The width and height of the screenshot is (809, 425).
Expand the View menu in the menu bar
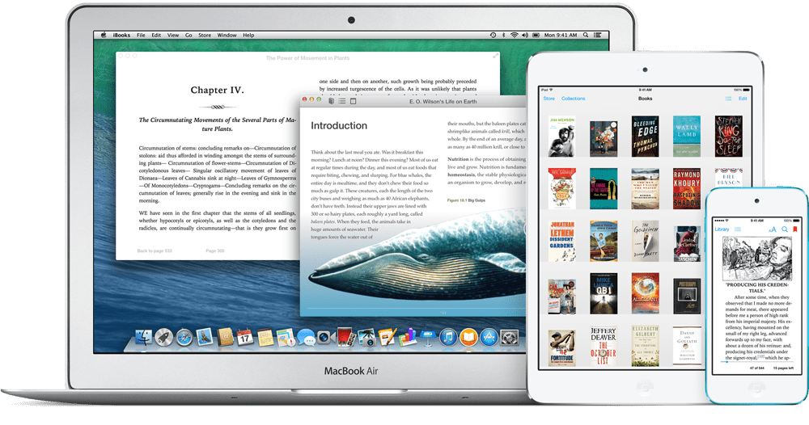click(x=172, y=36)
